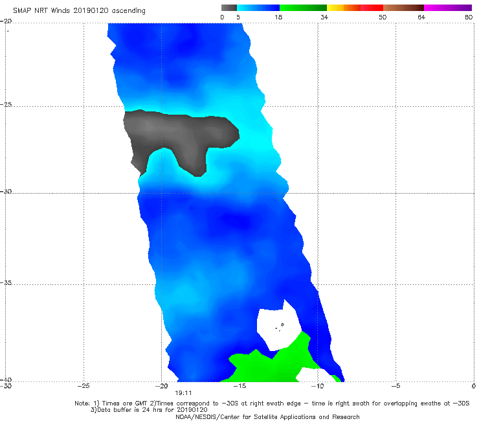Viewport: 479px width, 421px height.
Task: Click the note 'Data buffer is 24 hrs'
Action: [131, 410]
